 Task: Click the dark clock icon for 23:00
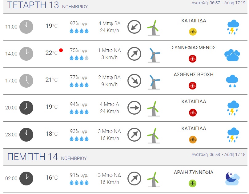(26, 134)
